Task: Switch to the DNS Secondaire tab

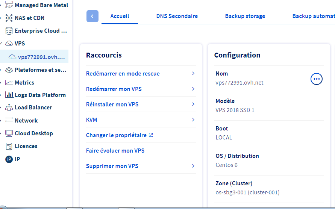Action: 177,16
